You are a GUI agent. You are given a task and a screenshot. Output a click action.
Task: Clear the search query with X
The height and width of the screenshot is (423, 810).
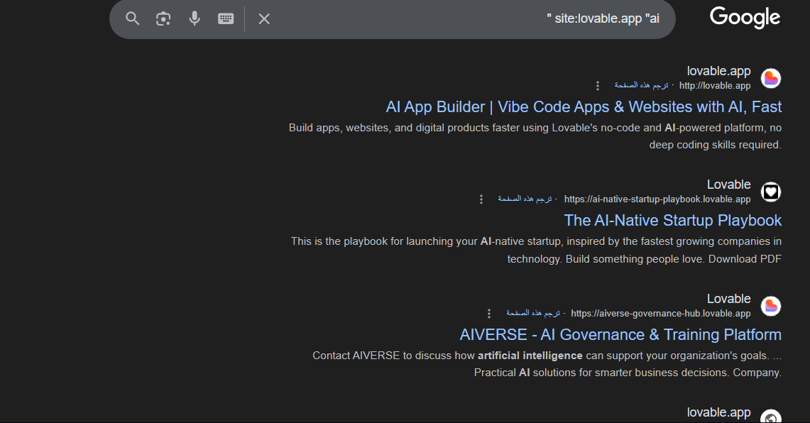click(x=264, y=19)
